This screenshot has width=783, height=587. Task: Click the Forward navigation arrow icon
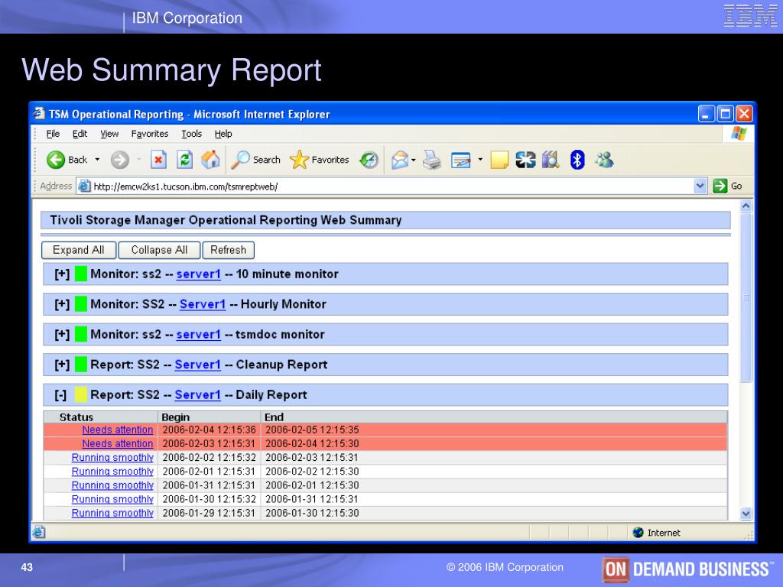point(120,160)
